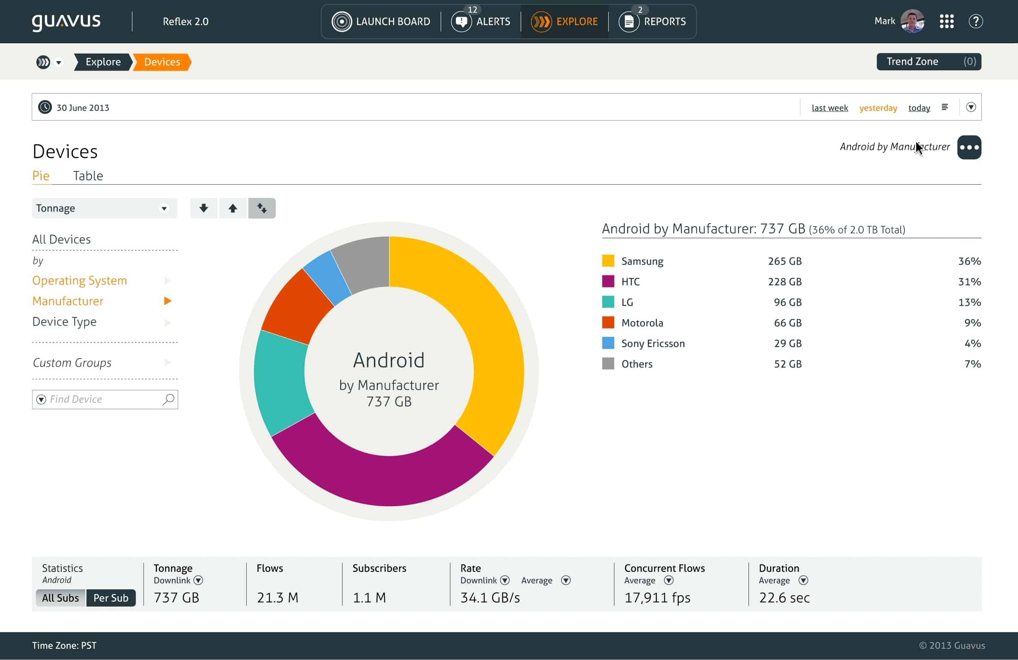Open the help question mark icon
The width and height of the screenshot is (1018, 660).
pos(976,21)
